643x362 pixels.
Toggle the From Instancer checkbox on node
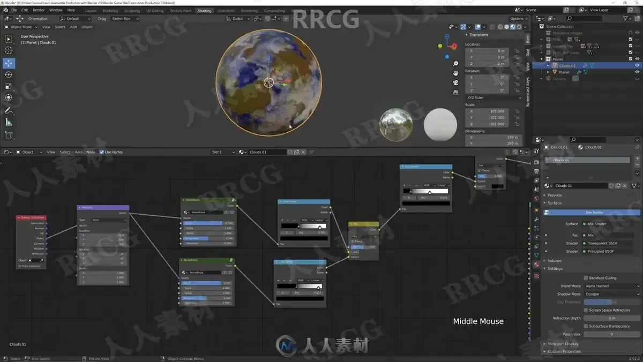coord(19,266)
